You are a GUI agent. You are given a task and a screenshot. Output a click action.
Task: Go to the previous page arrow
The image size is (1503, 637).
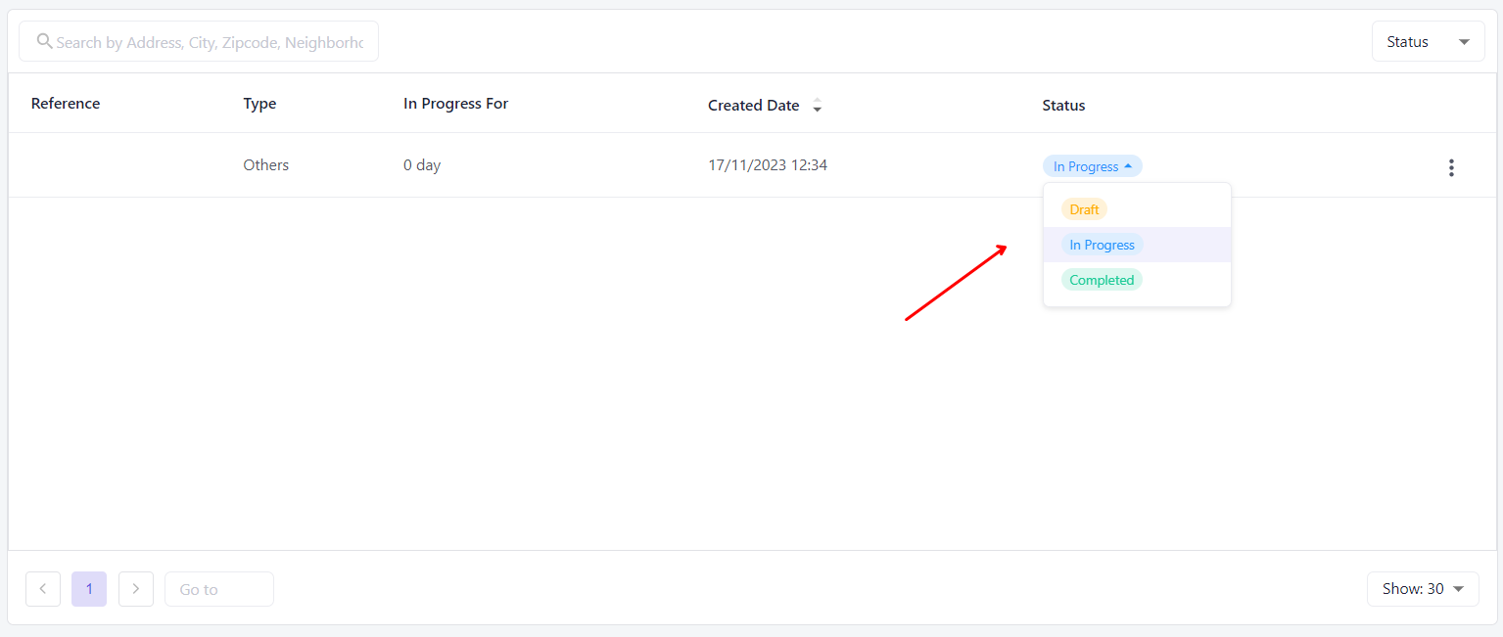pos(43,589)
